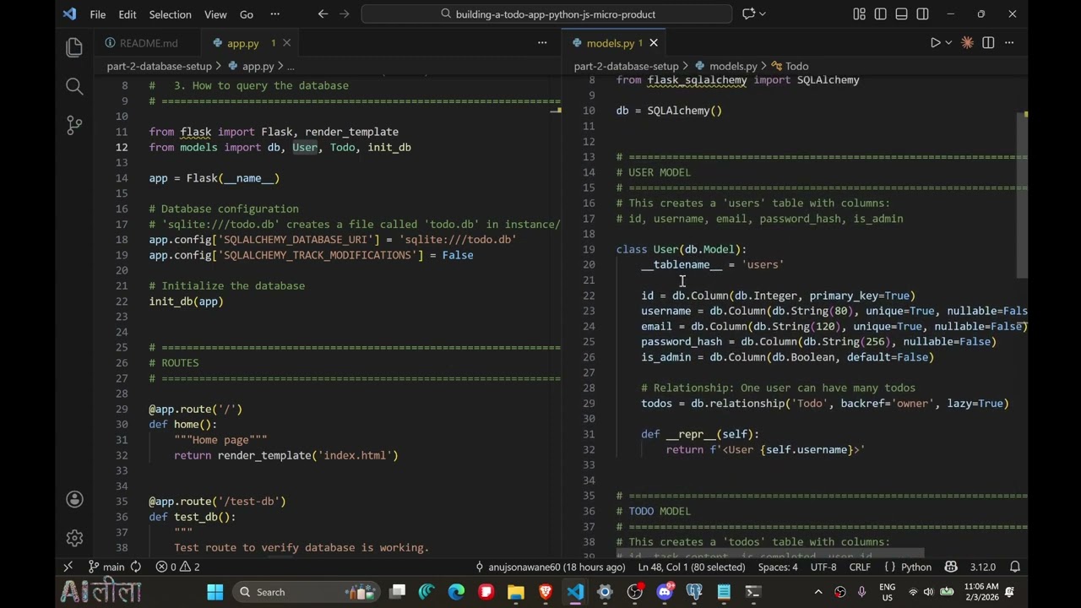Click the anujsonawane60 git blame entry
This screenshot has height=608, width=1081.
[x=551, y=567]
